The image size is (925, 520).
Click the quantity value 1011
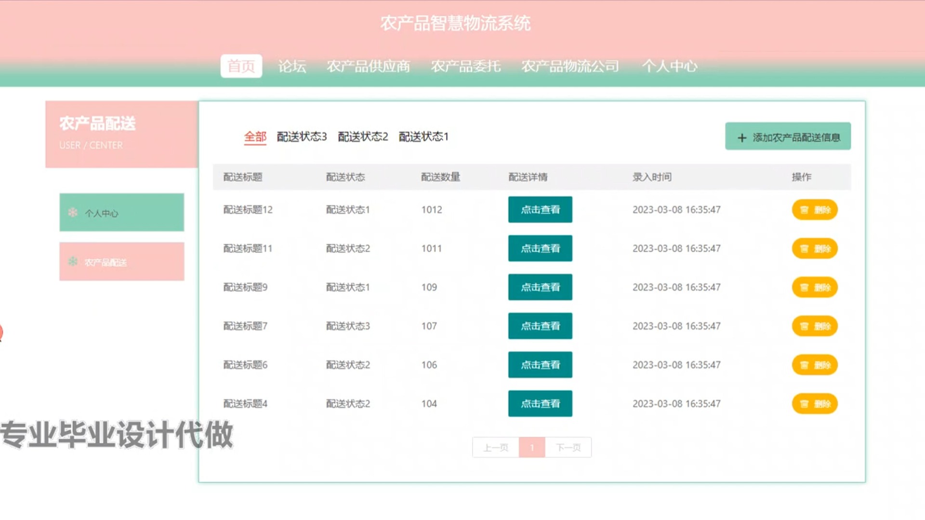pos(431,248)
